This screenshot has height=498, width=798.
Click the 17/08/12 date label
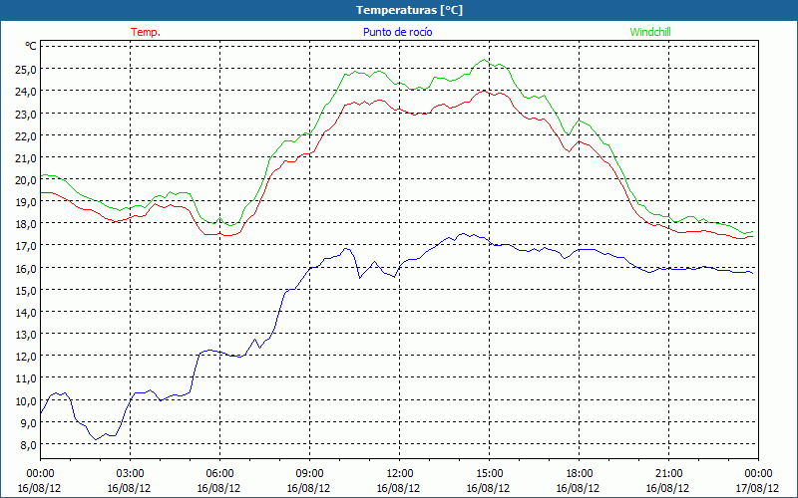coord(757,488)
